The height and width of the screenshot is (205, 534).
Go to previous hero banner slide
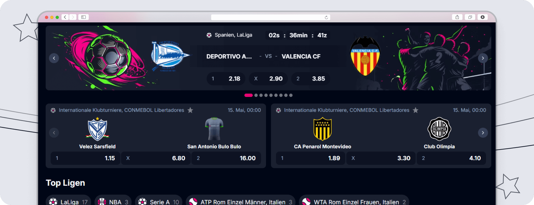(54, 58)
